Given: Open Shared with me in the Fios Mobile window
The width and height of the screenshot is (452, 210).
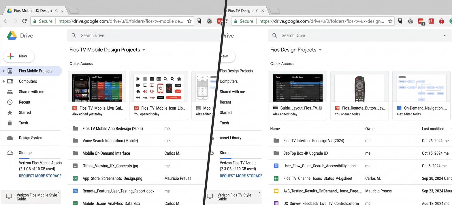Looking at the screenshot, I should point(31,92).
